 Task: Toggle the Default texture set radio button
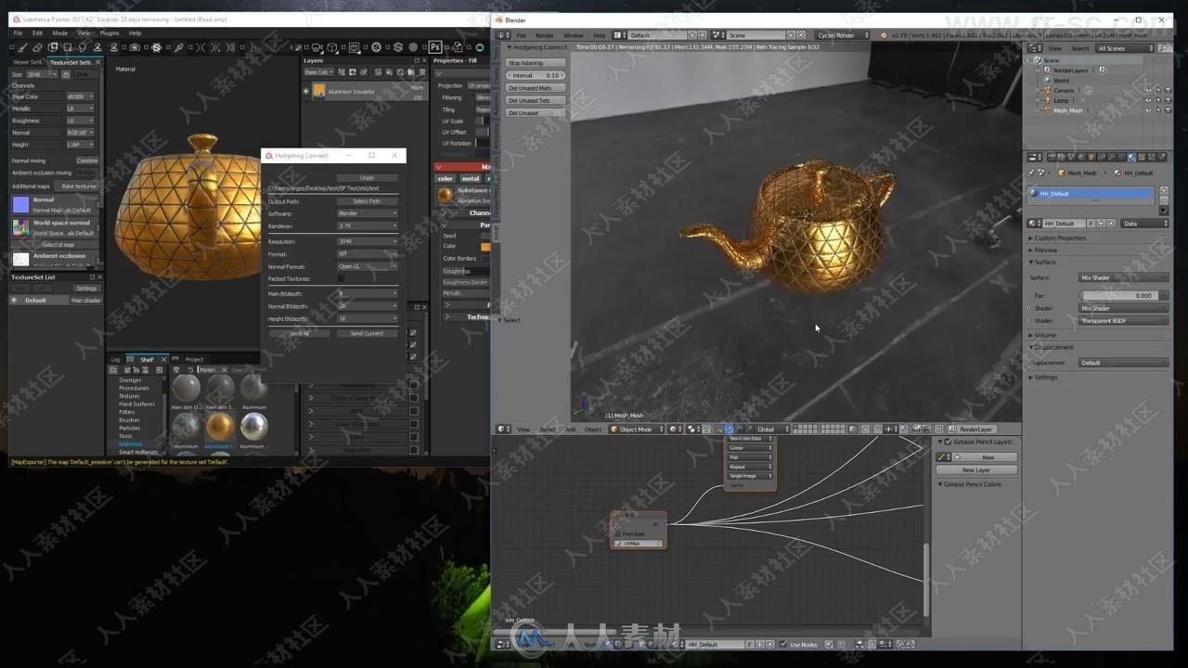coord(14,300)
